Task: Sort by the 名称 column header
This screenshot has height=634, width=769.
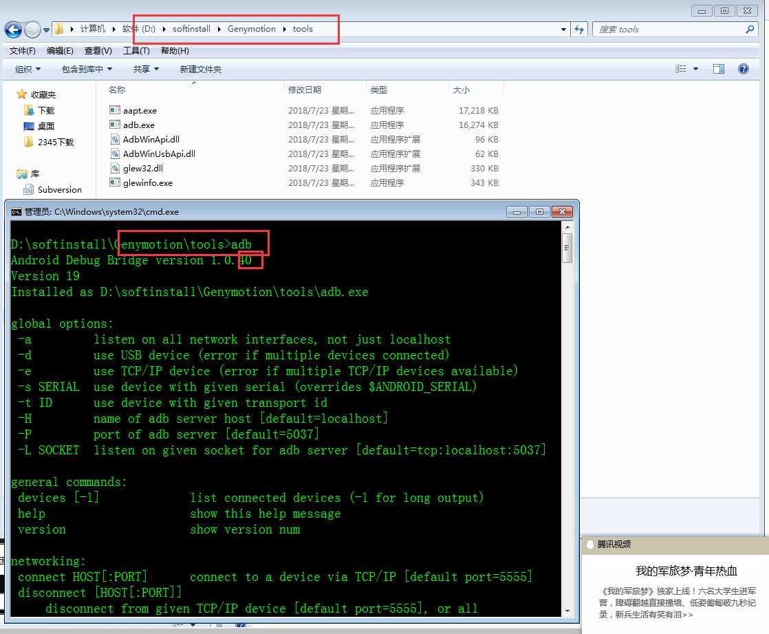Action: click(x=117, y=89)
